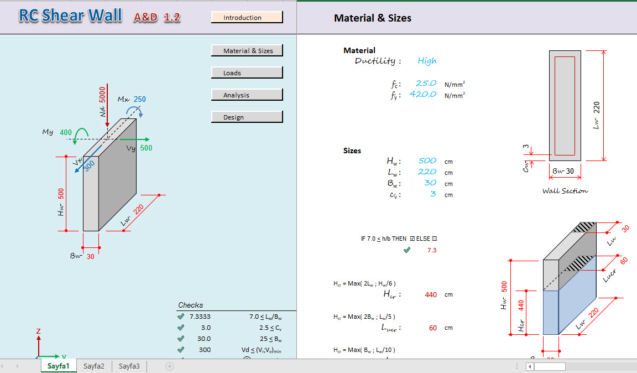Click the green checkmark beside the 2.5 ≤ Cv check
Image resolution: width=637 pixels, height=373 pixels.
pos(181,327)
